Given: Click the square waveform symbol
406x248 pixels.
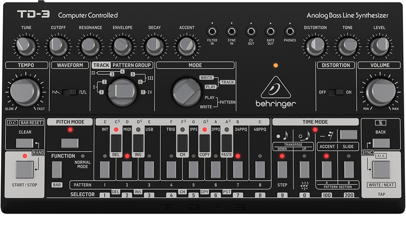Looking at the screenshot, I should (x=83, y=92).
